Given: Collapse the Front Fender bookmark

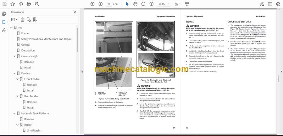Looking at the screenshot, I should coord(17,79).
